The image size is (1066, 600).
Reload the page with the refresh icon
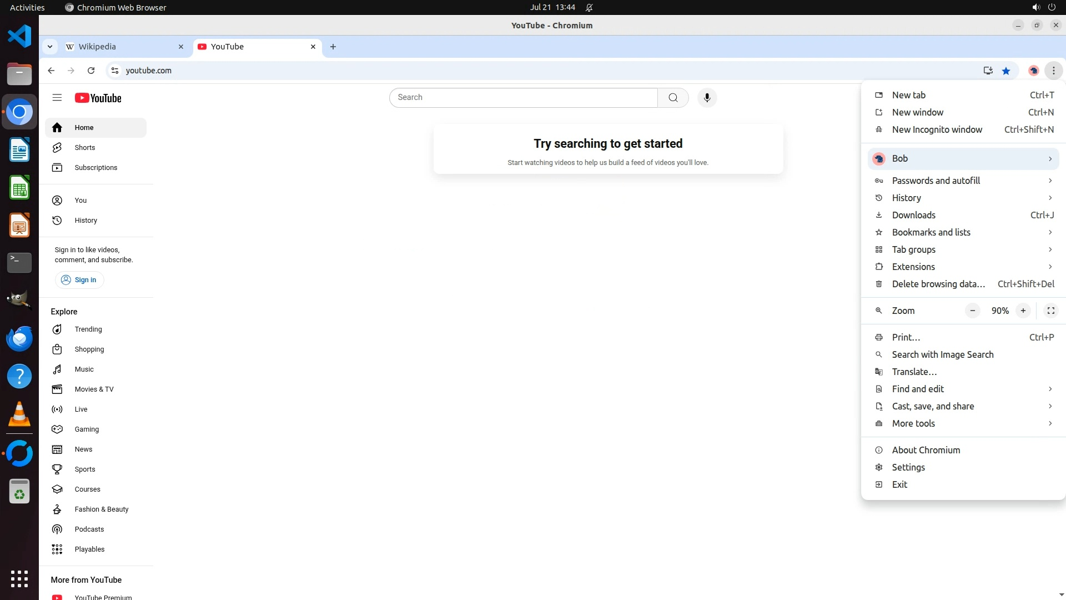pos(91,71)
